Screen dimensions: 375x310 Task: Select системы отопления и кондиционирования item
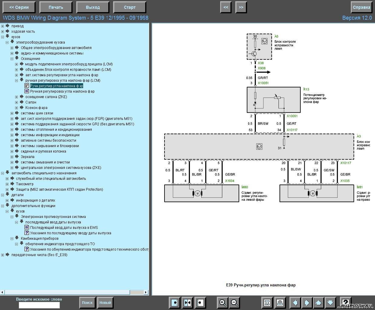56,130
